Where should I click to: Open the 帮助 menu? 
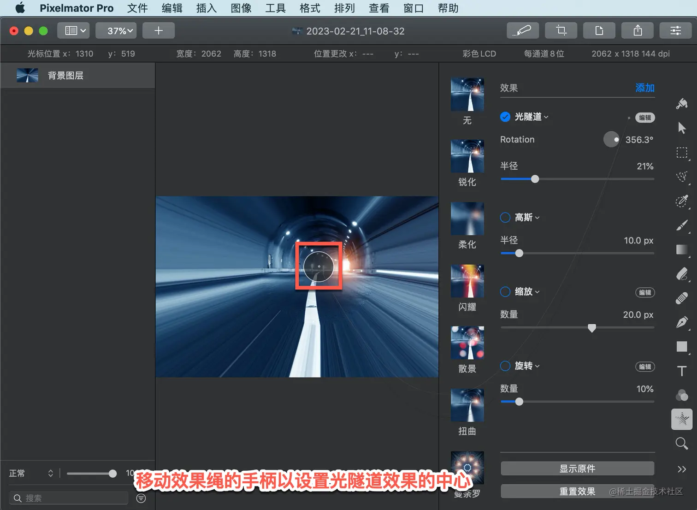[x=448, y=8]
